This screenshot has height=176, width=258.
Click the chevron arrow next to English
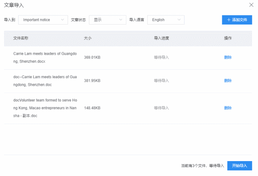coord(179,20)
